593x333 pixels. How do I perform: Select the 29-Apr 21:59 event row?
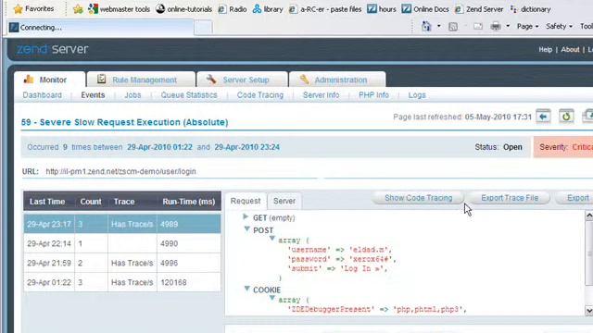click(122, 263)
